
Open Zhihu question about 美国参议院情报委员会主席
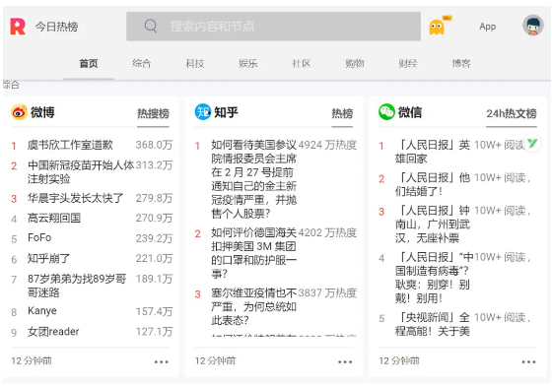coord(254,179)
